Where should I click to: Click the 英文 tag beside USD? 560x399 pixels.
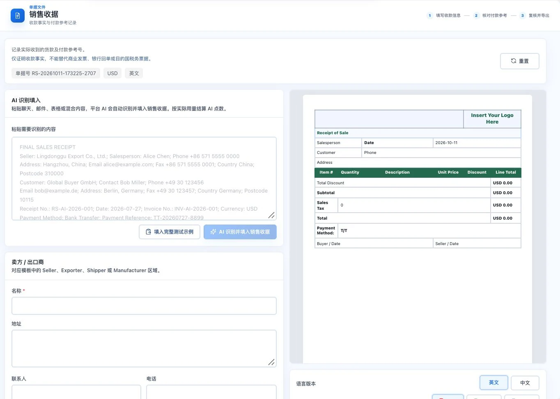[134, 73]
